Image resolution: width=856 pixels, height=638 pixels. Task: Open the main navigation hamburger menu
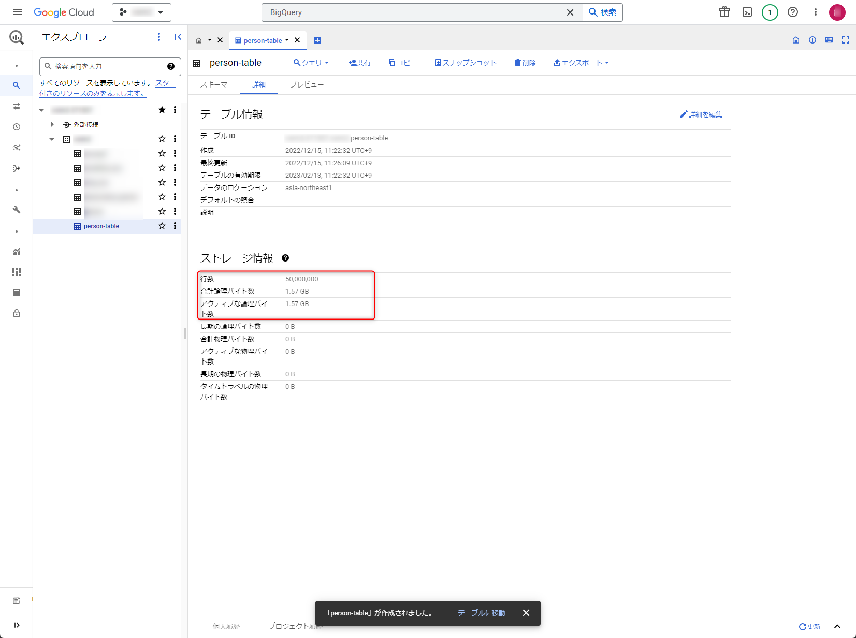coord(18,12)
